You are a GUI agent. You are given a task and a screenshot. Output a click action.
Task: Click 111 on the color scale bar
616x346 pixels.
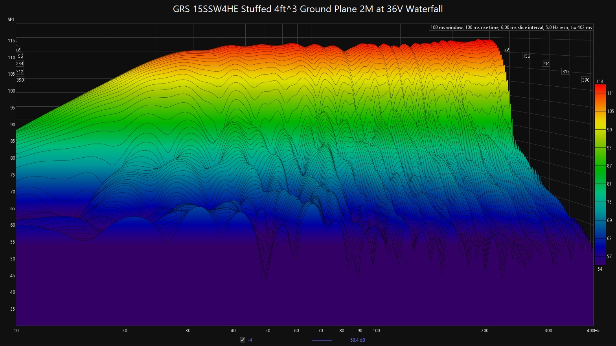tap(610, 93)
